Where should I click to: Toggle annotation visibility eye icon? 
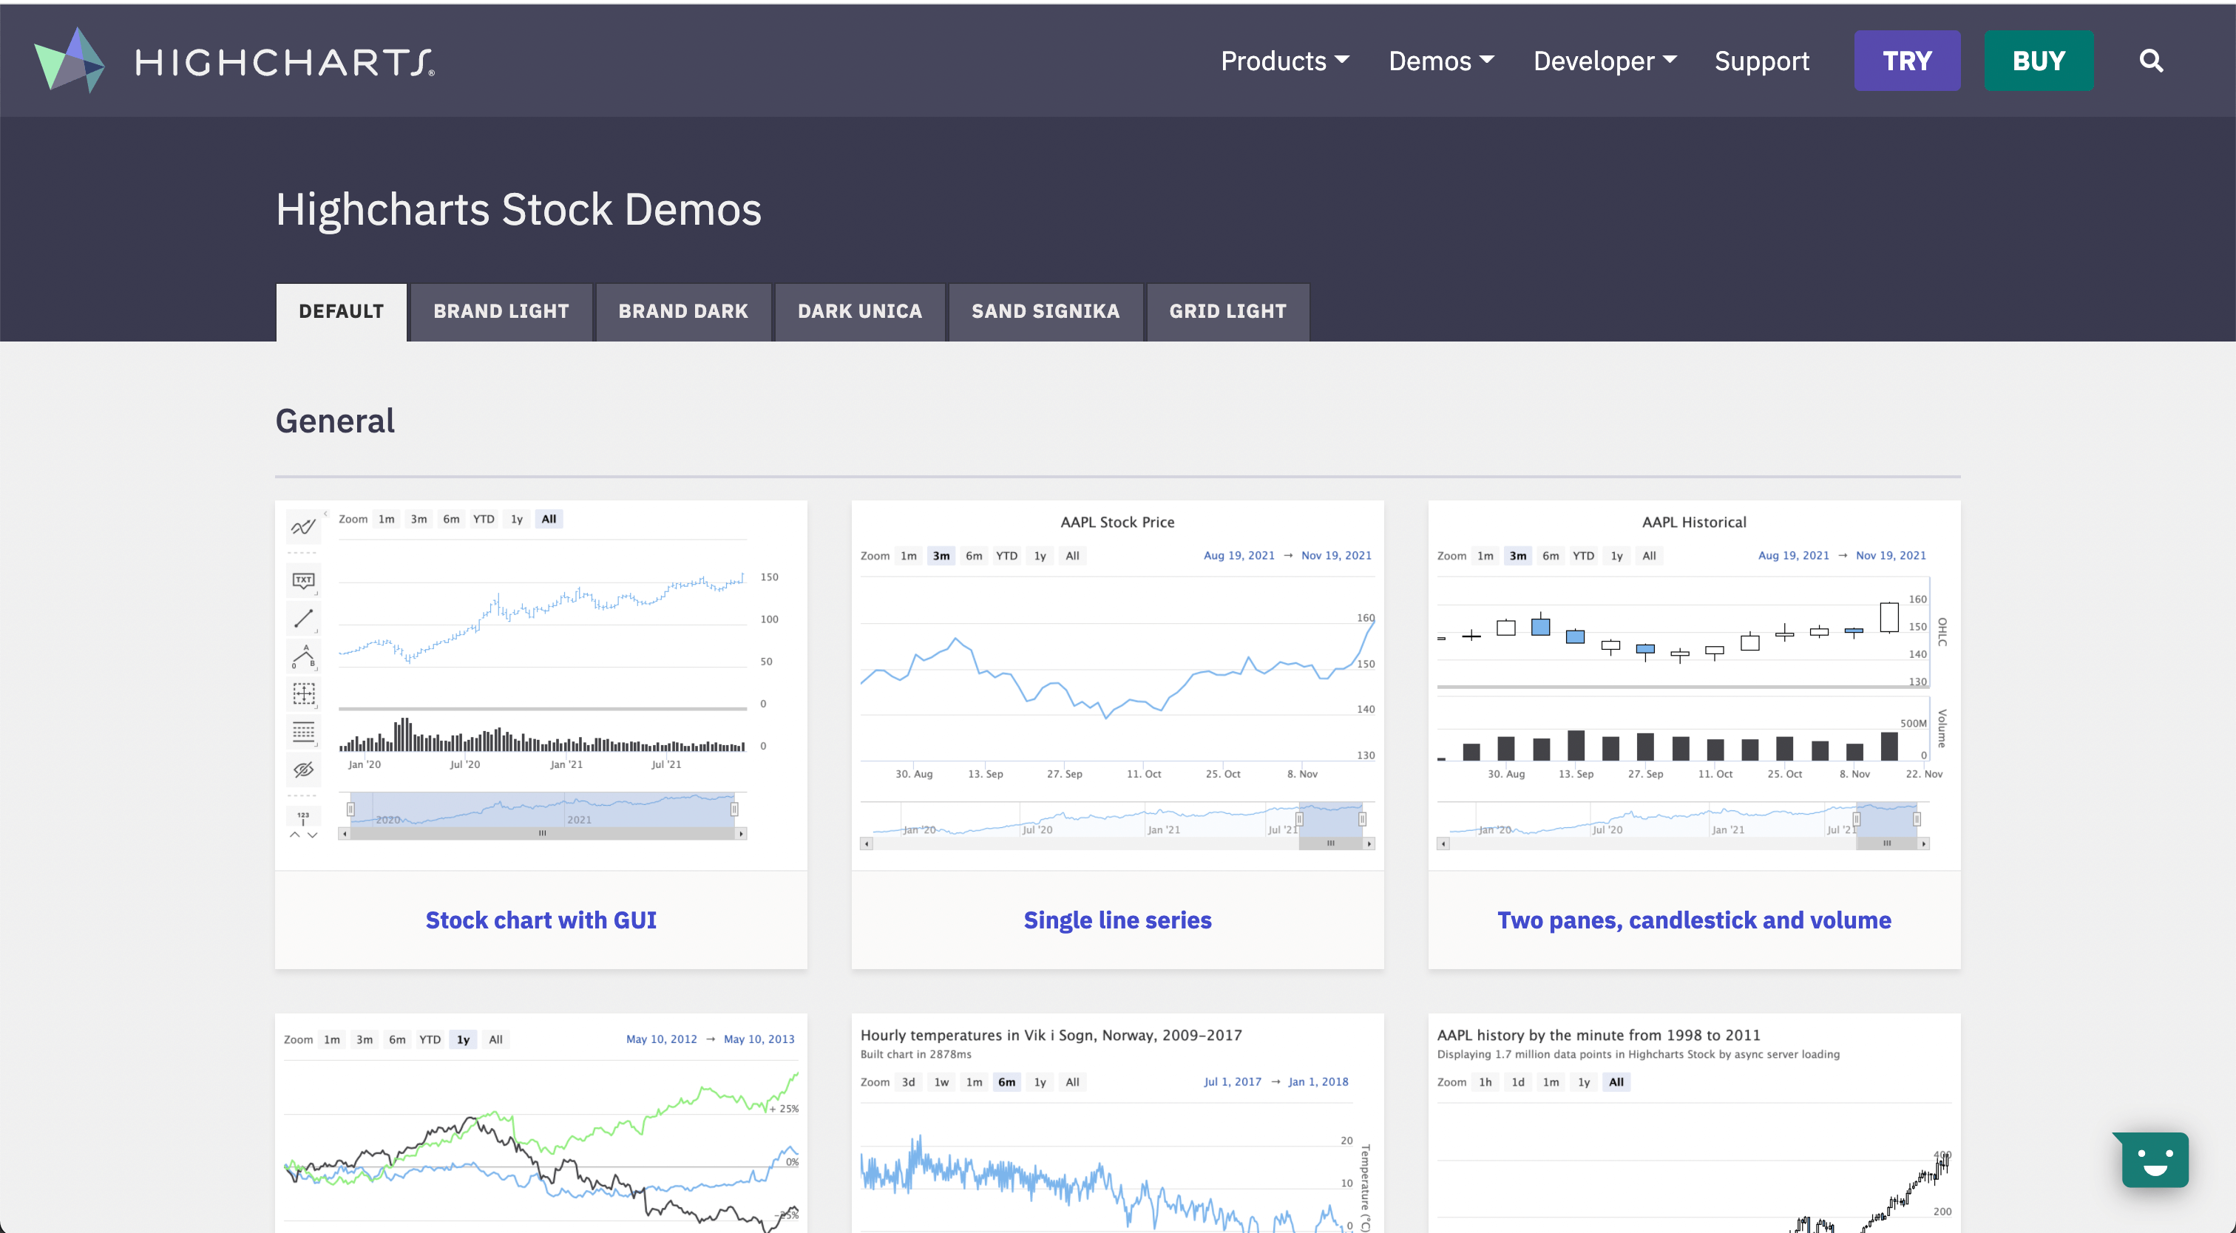(x=303, y=770)
